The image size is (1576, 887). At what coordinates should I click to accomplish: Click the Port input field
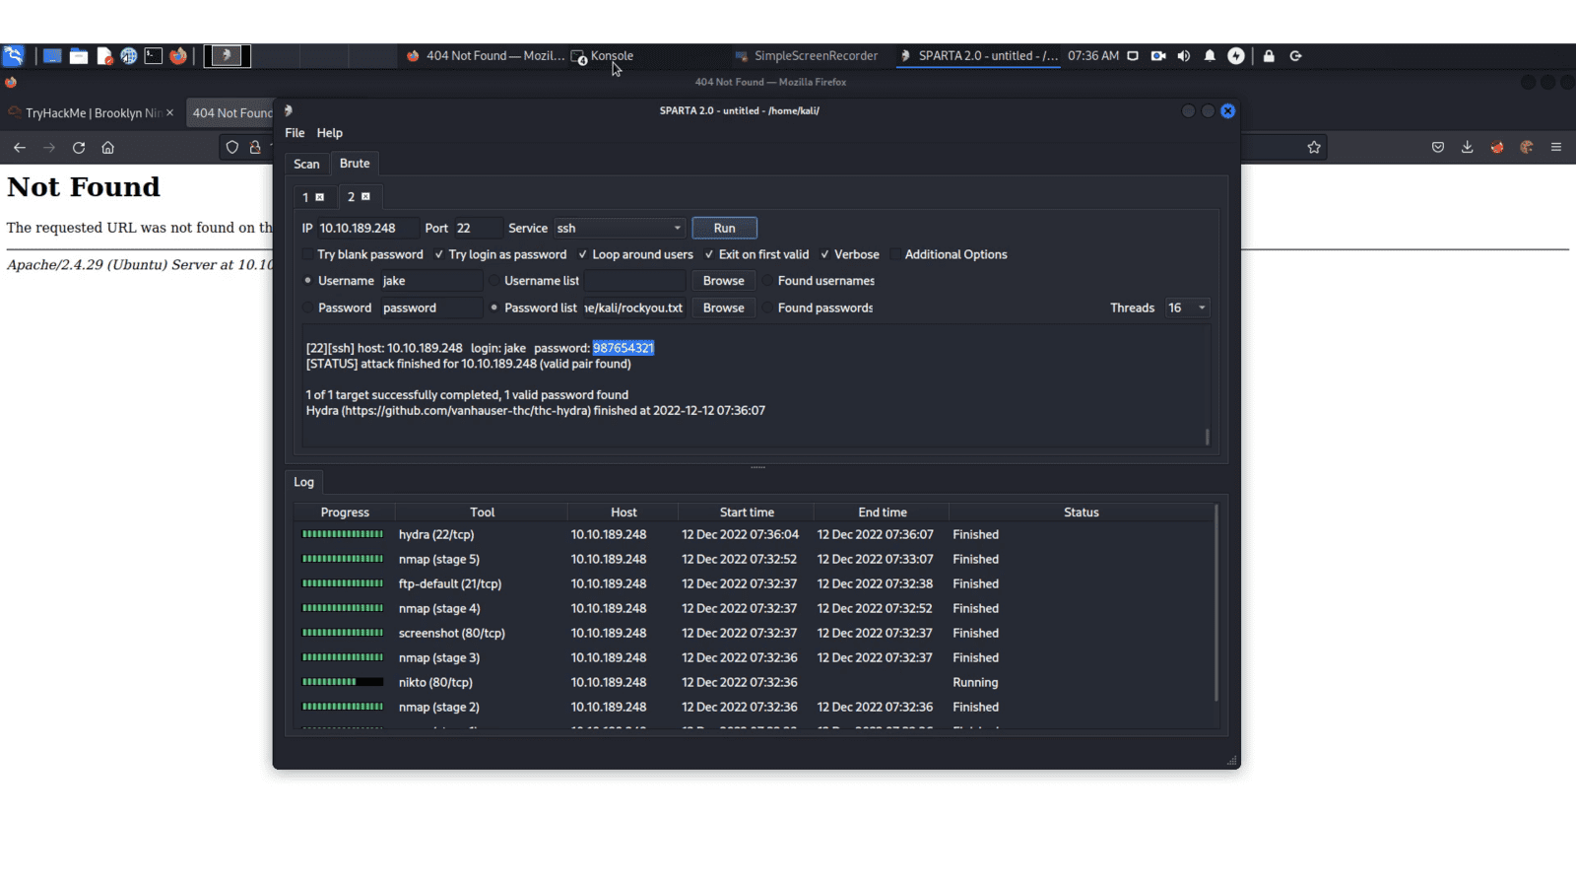(x=478, y=228)
